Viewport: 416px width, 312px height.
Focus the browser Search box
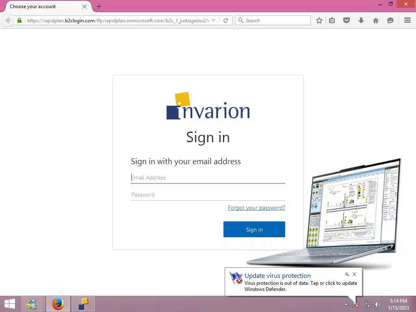point(273,20)
